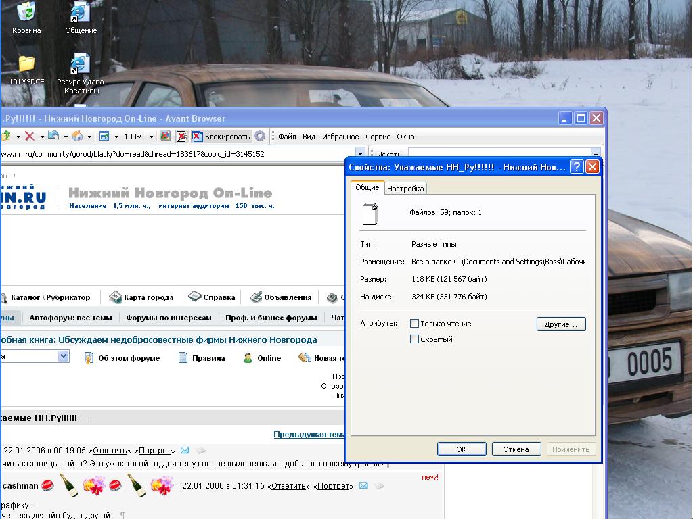This screenshot has width=693, height=519.
Task: Click the Home page icon in toolbar
Action: pos(77,137)
